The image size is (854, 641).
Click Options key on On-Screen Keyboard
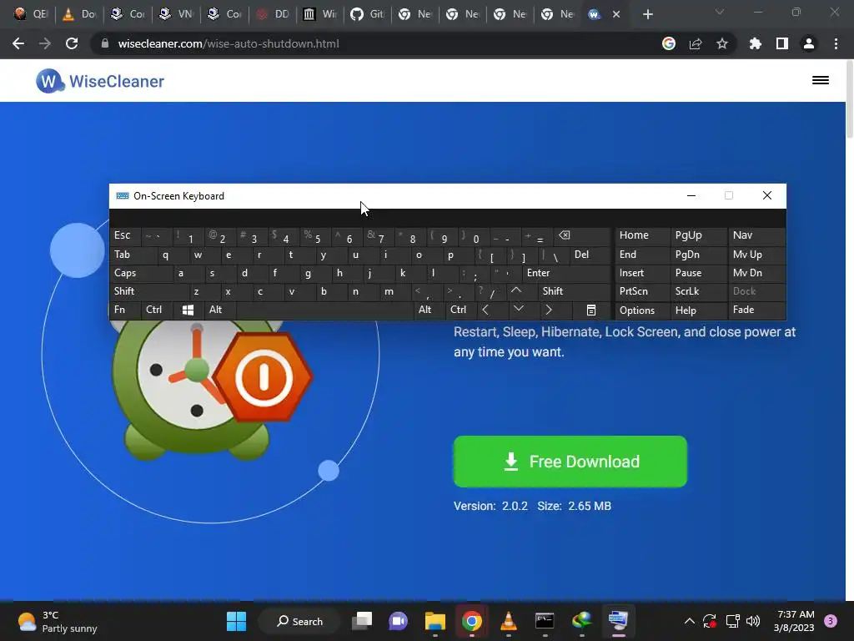[x=642, y=310]
